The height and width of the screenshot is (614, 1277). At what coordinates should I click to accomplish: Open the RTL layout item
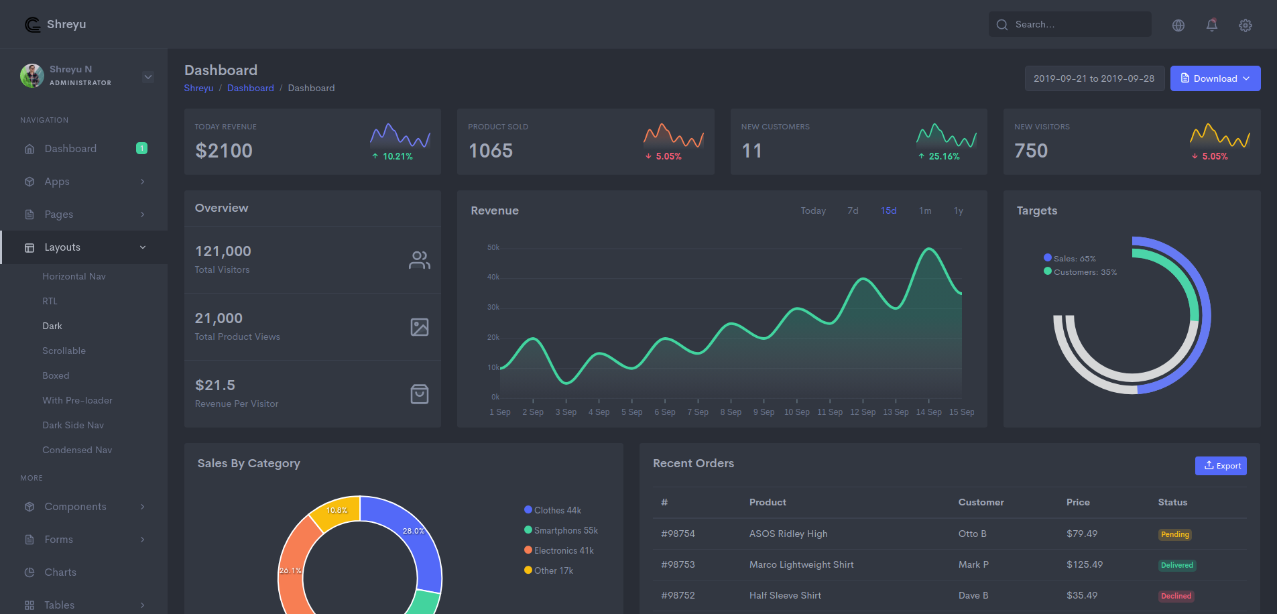[50, 301]
